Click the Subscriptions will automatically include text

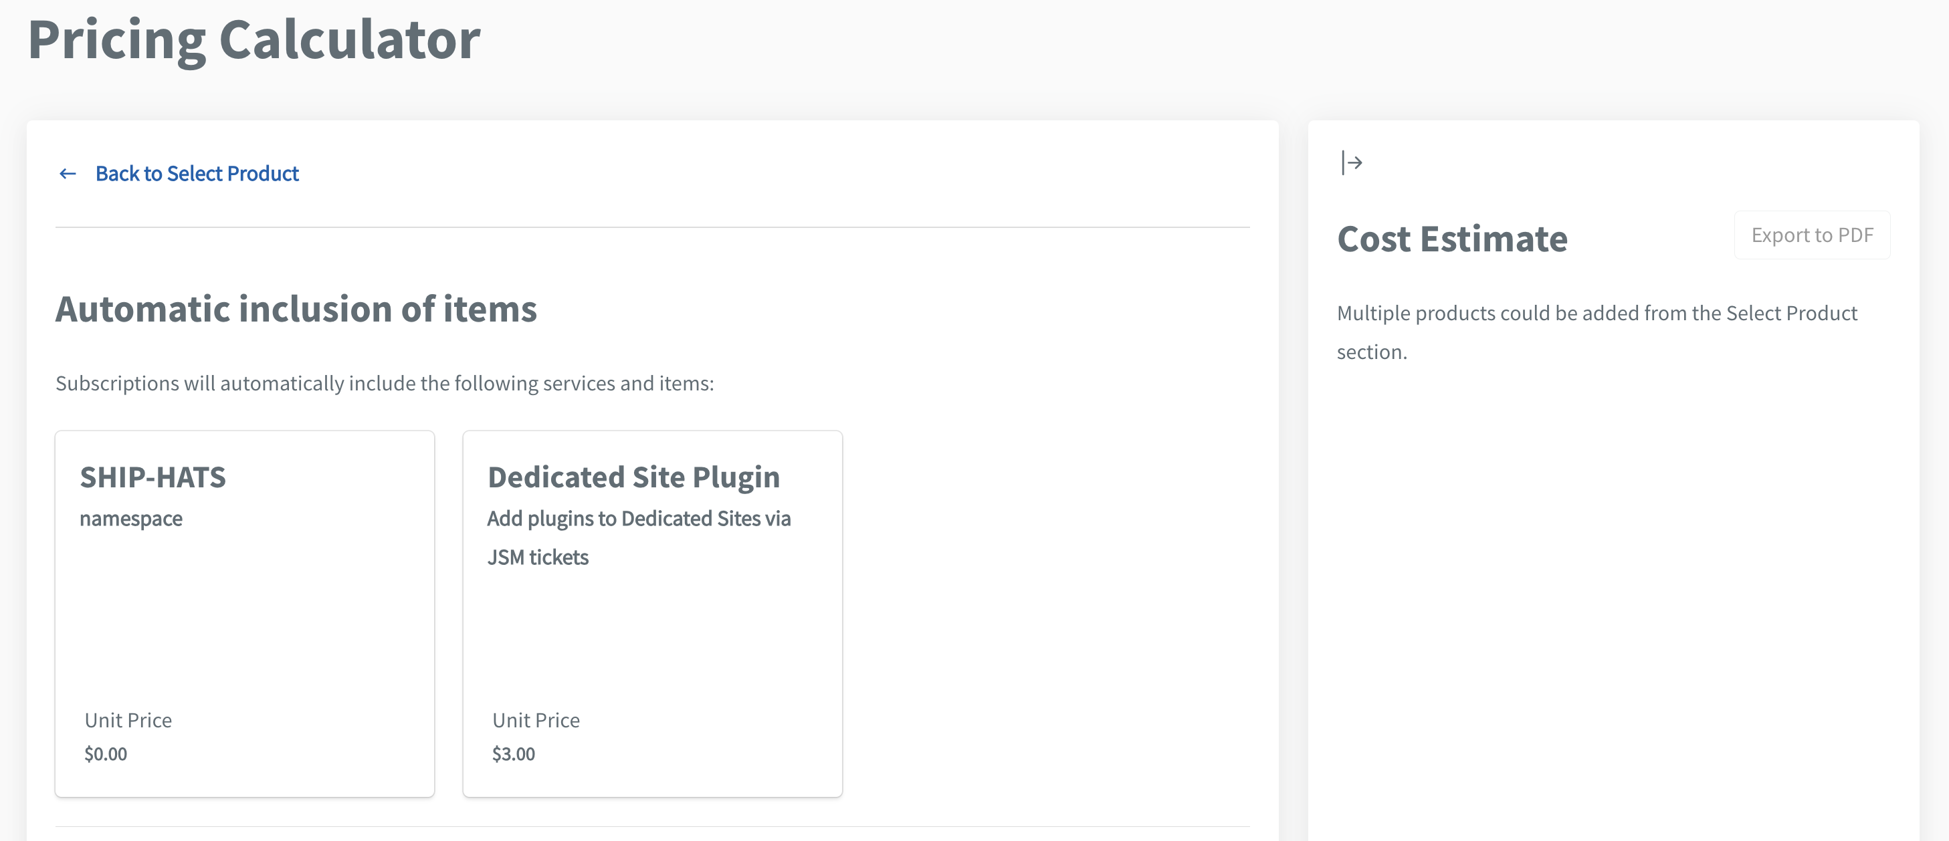pyautogui.click(x=385, y=384)
